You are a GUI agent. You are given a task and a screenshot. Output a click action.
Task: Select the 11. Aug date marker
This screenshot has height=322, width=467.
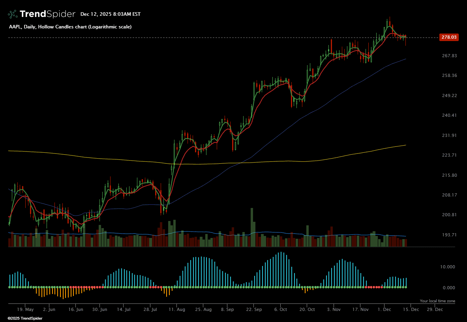point(178,310)
